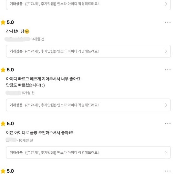The height and width of the screenshot is (174, 174).
Task: Click the star icon above 아이디 빠르고 예쁘게 review
Action: click(x=3, y=70)
